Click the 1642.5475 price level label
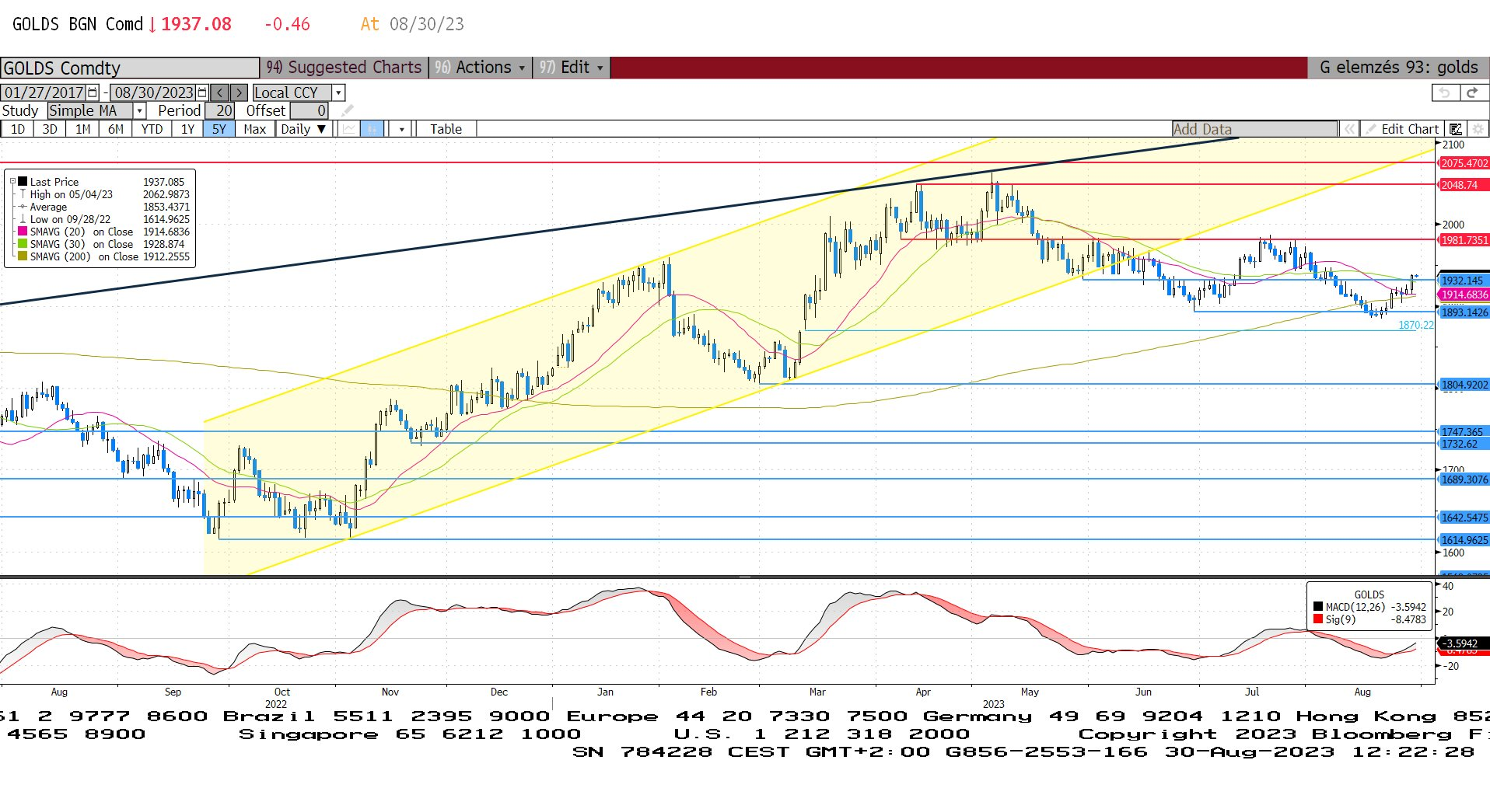The height and width of the screenshot is (795, 1490). tap(1464, 518)
